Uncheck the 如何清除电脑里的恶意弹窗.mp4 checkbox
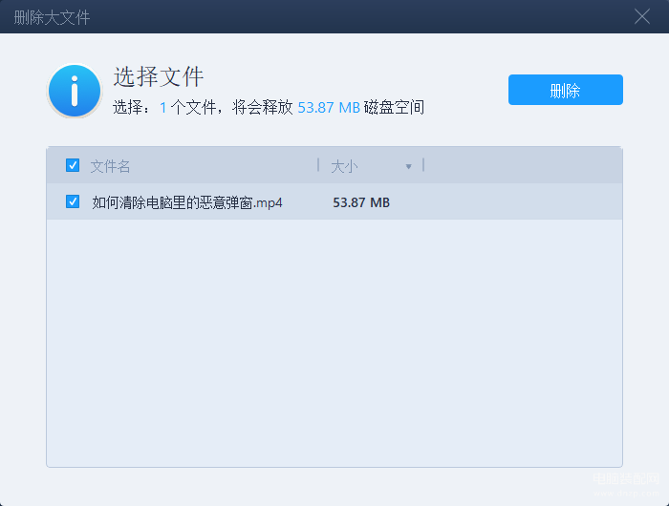 point(73,201)
